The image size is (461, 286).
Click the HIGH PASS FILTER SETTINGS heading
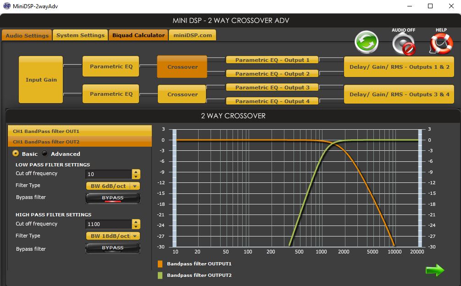click(53, 214)
